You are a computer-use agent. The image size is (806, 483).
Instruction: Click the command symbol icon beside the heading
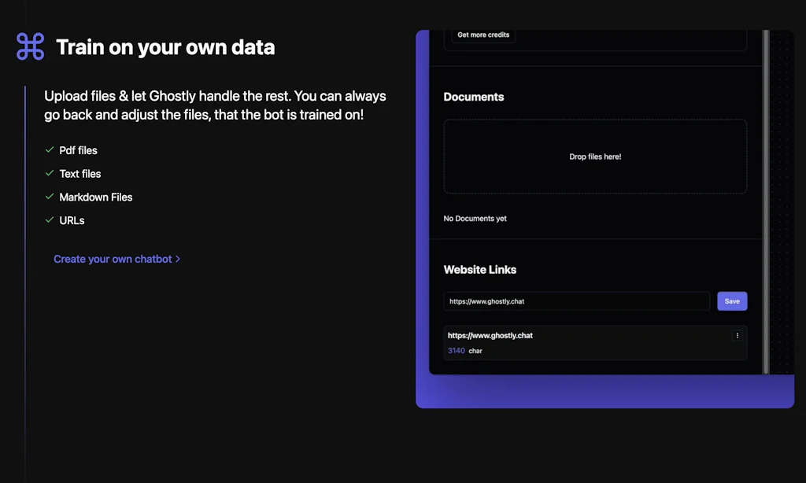coord(31,47)
